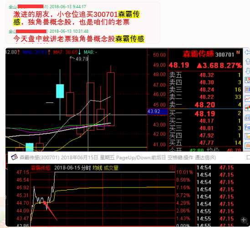Image resolution: width=250 pixels, height=228 pixels.
Task: Select the 买一 48.19 bid price row
Action: click(205, 113)
